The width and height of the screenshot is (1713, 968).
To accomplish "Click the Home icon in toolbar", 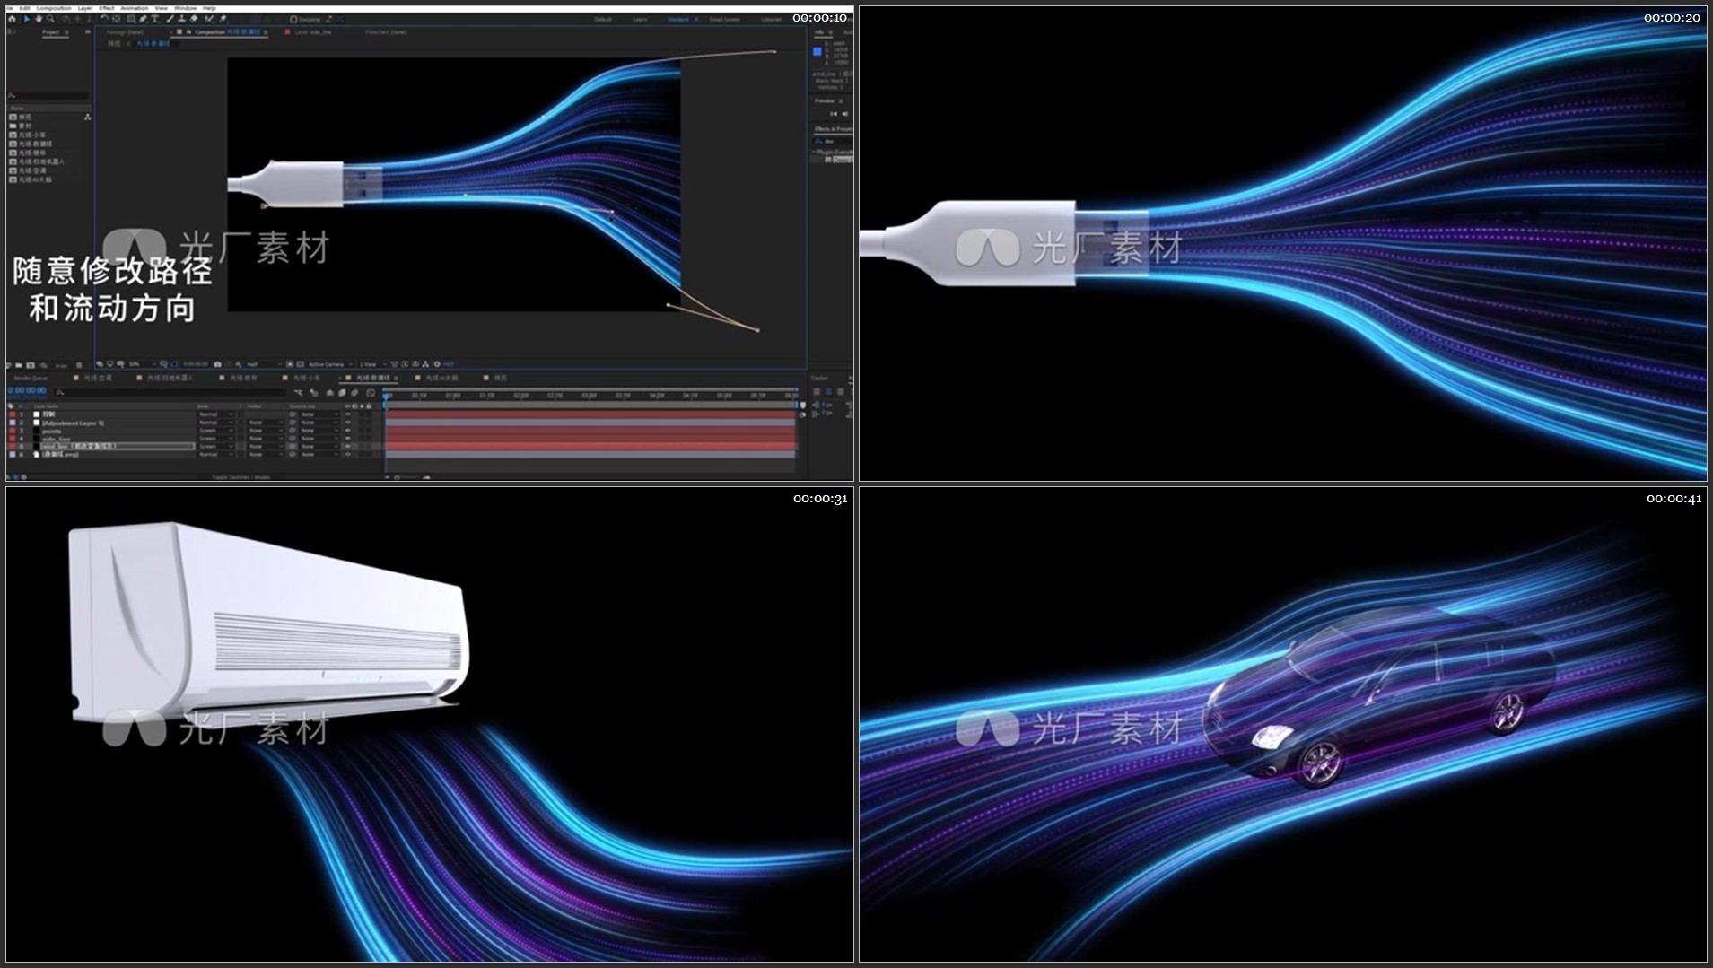I will pyautogui.click(x=13, y=19).
